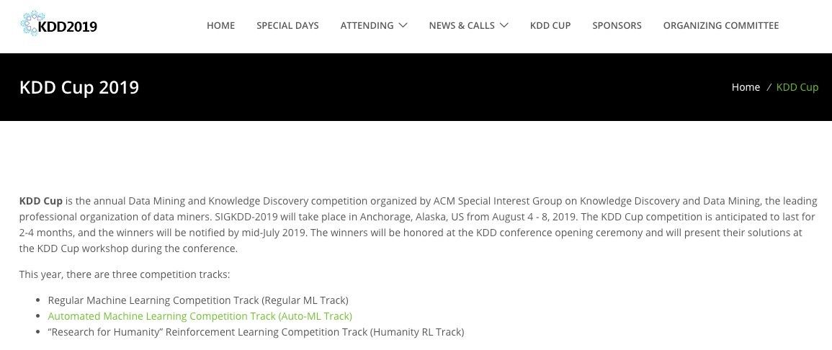The height and width of the screenshot is (350, 832).
Task: Click the Home breadcrumb link
Action: [x=746, y=87]
